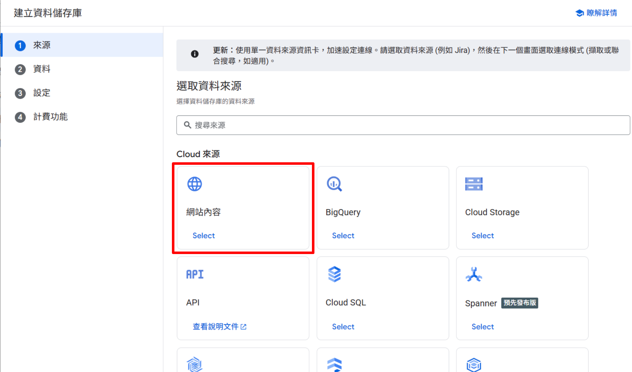Click the bottom-left partially visible source icon
Image resolution: width=632 pixels, height=372 pixels.
194,364
